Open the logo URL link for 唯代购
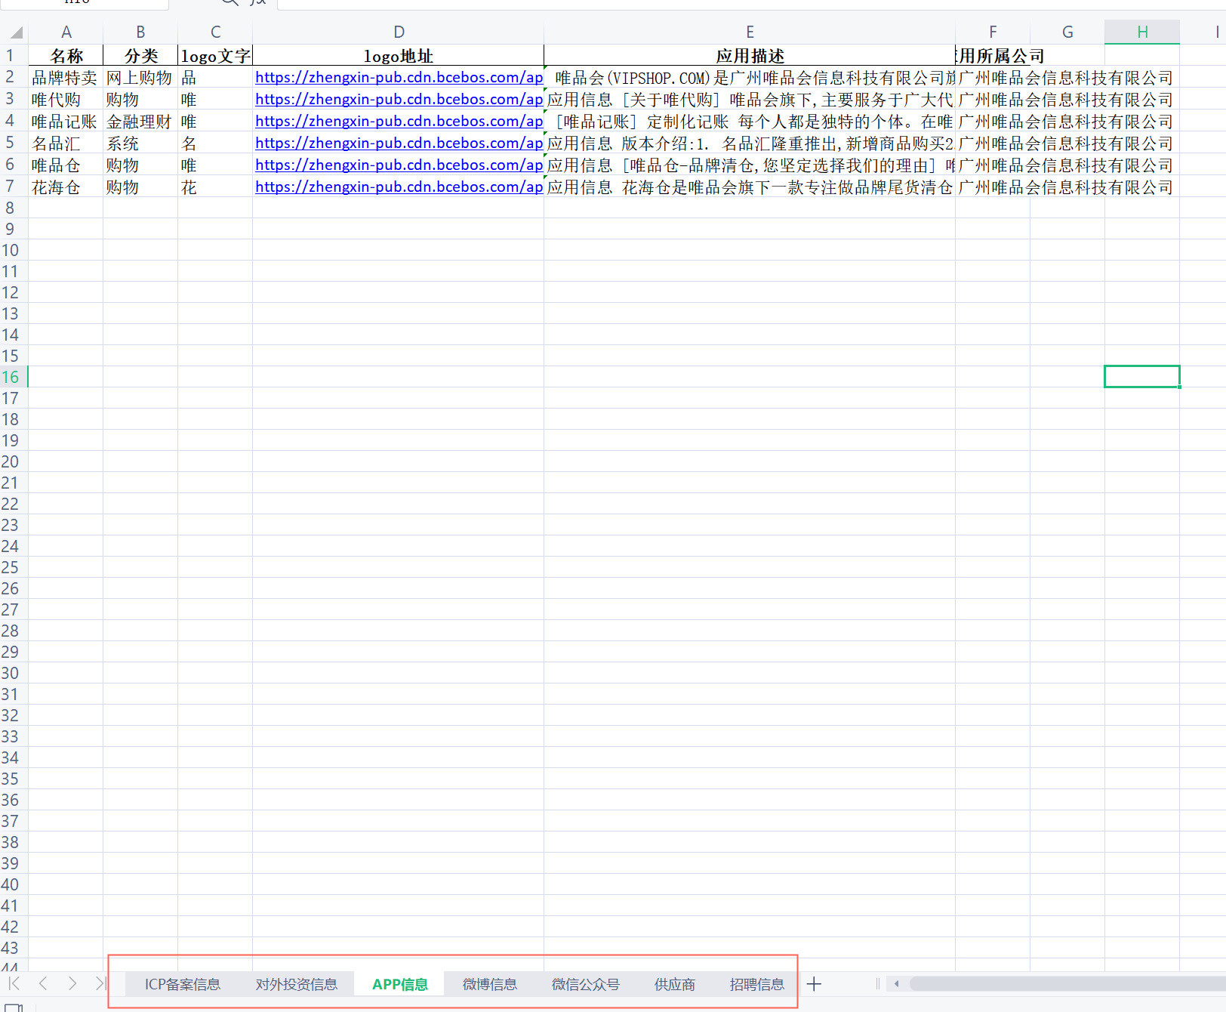This screenshot has width=1226, height=1012. click(399, 99)
